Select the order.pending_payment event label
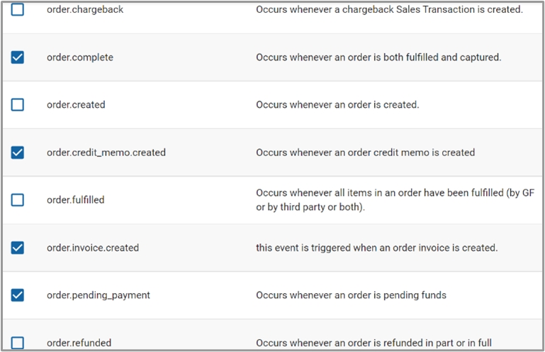The width and height of the screenshot is (545, 352). (x=99, y=295)
